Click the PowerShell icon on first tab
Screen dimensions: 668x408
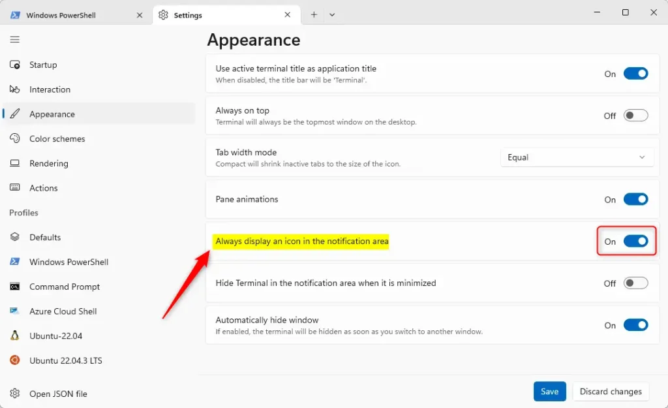coord(16,16)
